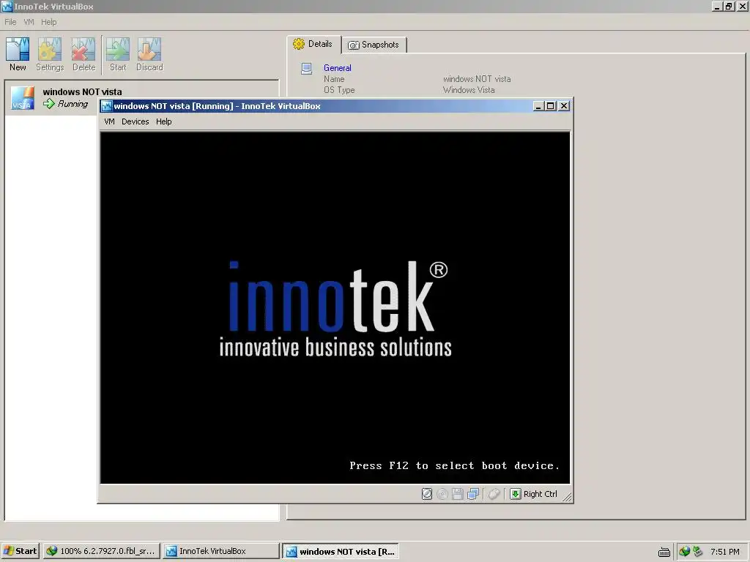The image size is (750, 562).
Task: Click the mouse capture indicator in VM status bar
Action: pyautogui.click(x=494, y=494)
